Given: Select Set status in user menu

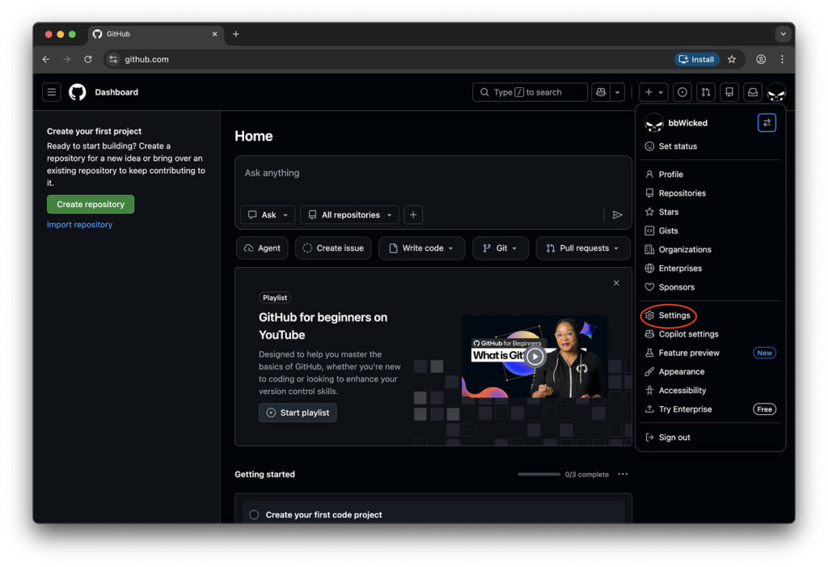Looking at the screenshot, I should (710, 146).
